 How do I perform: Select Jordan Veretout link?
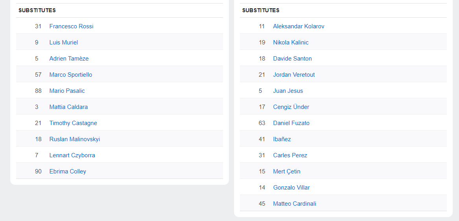tap(294, 75)
